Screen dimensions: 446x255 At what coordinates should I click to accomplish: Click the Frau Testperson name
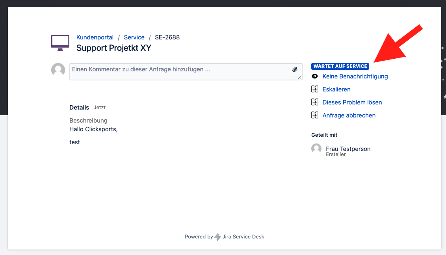point(348,149)
